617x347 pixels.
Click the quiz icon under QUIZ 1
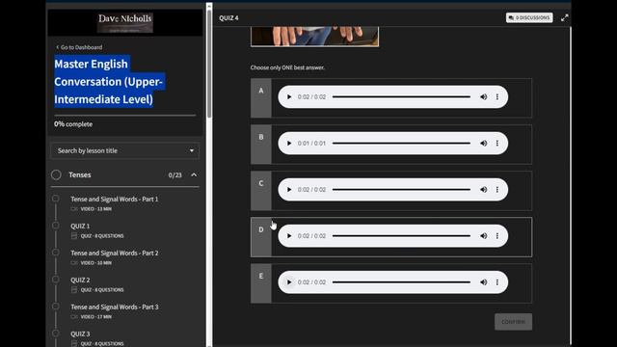[74, 235]
